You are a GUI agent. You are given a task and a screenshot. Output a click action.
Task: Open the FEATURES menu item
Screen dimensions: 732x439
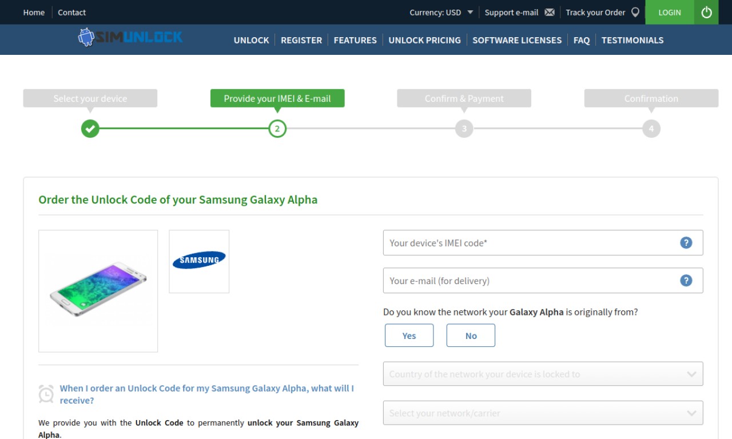click(355, 40)
